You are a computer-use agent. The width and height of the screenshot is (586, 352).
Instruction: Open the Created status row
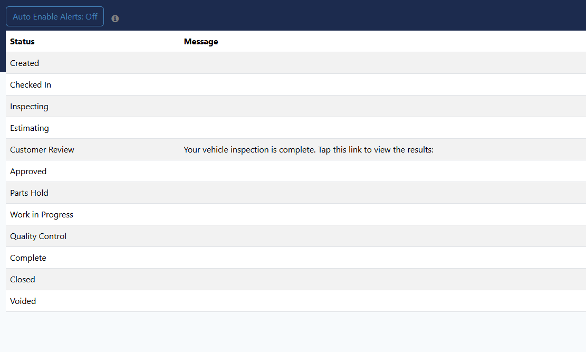point(296,63)
